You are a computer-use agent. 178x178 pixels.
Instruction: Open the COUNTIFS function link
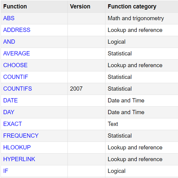(x=17, y=89)
